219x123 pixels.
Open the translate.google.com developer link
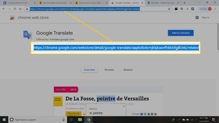62,39
